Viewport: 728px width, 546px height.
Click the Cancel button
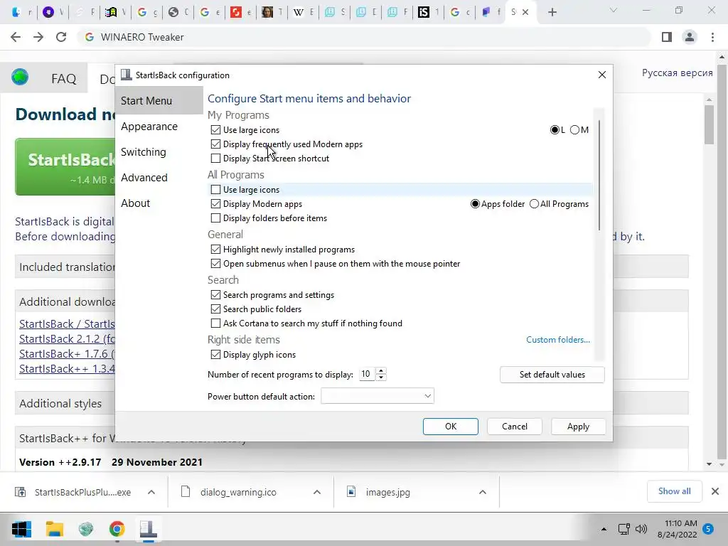[x=515, y=427]
